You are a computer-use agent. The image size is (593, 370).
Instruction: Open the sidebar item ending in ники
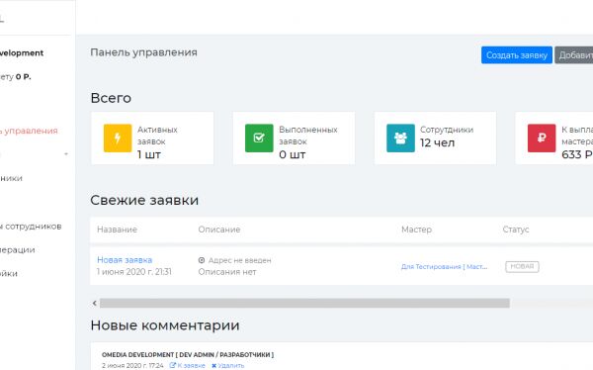pos(11,178)
